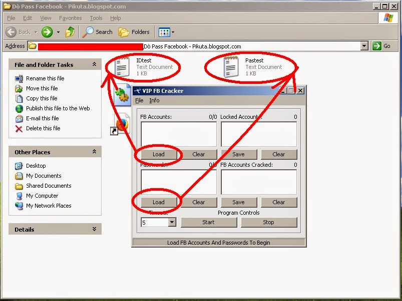
Task: Click the My Documents folder icon
Action: [19, 176]
